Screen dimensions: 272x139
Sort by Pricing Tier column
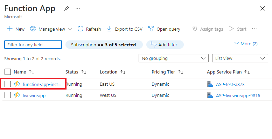point(167,72)
